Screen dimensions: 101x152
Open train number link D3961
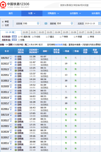[5, 109]
